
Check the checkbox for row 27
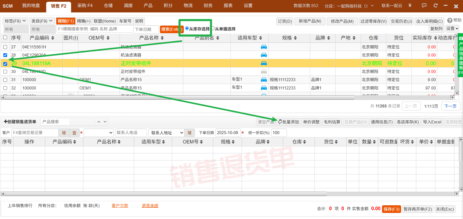5,47
